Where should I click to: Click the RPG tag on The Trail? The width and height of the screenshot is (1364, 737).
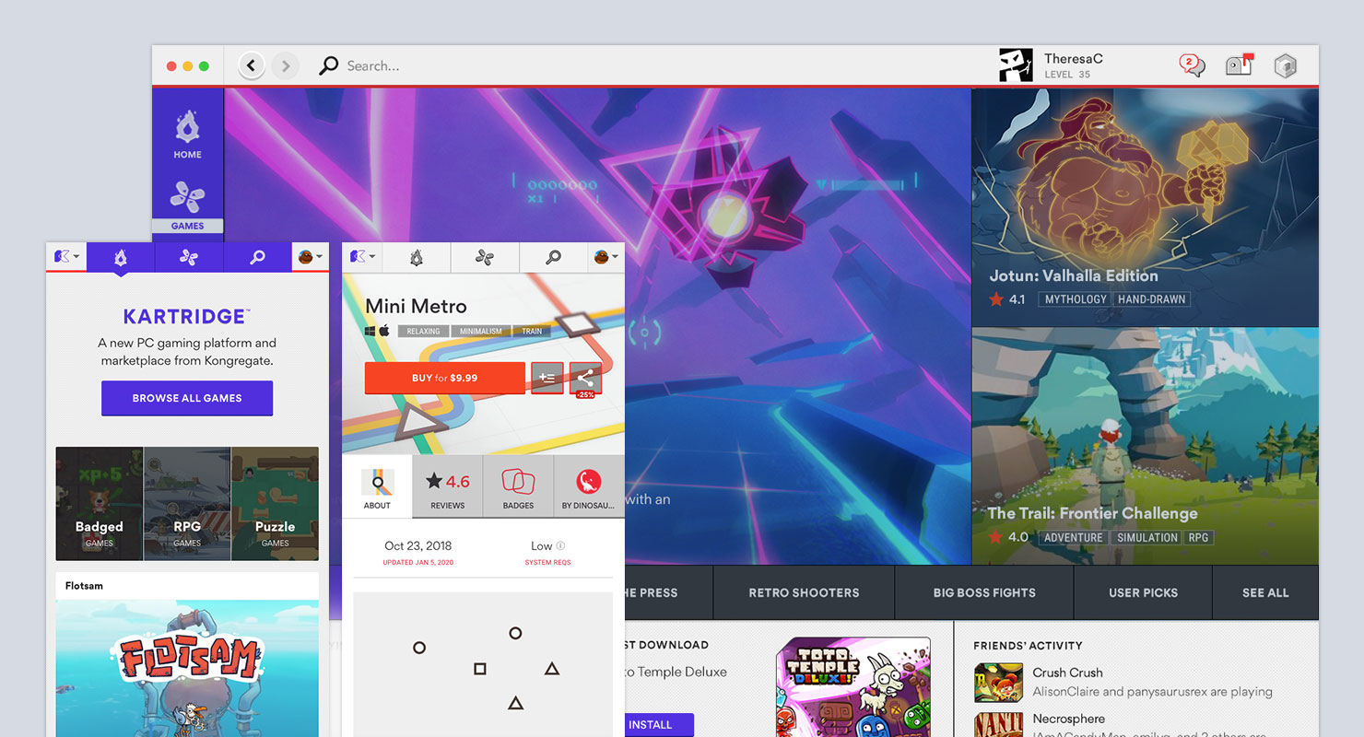point(1198,537)
